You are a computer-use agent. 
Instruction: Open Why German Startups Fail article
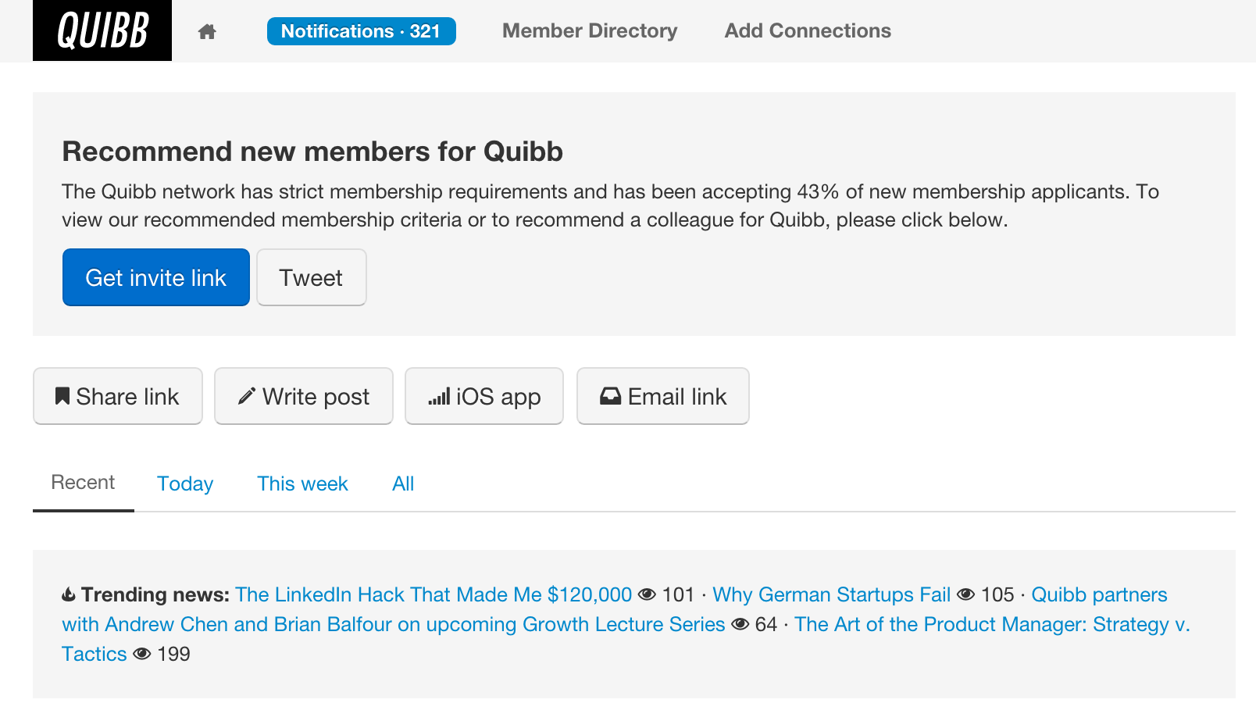point(831,594)
